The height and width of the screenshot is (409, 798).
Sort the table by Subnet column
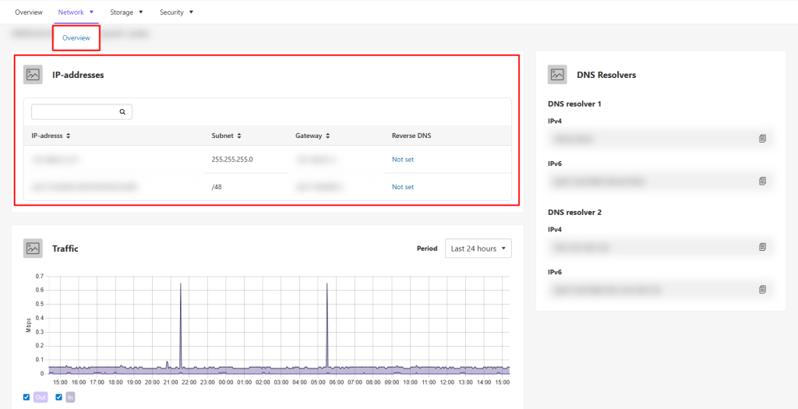[x=227, y=136]
